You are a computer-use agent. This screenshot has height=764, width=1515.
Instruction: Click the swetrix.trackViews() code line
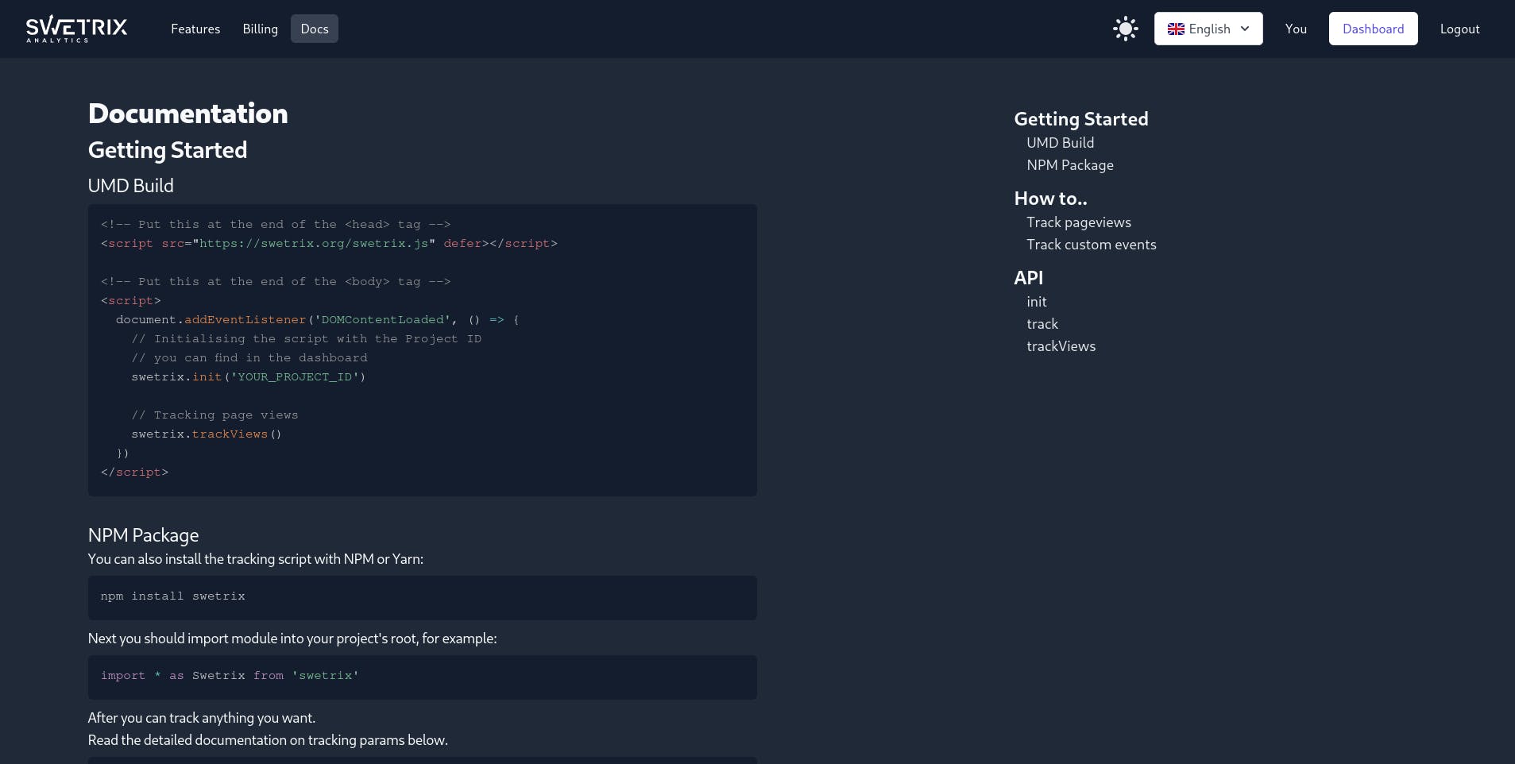[206, 434]
